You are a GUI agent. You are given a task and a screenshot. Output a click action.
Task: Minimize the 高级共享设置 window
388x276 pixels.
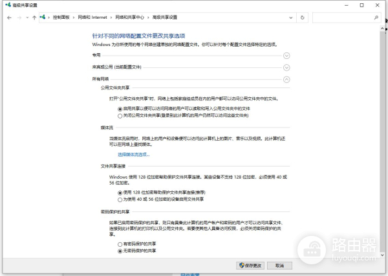coord(347,5)
